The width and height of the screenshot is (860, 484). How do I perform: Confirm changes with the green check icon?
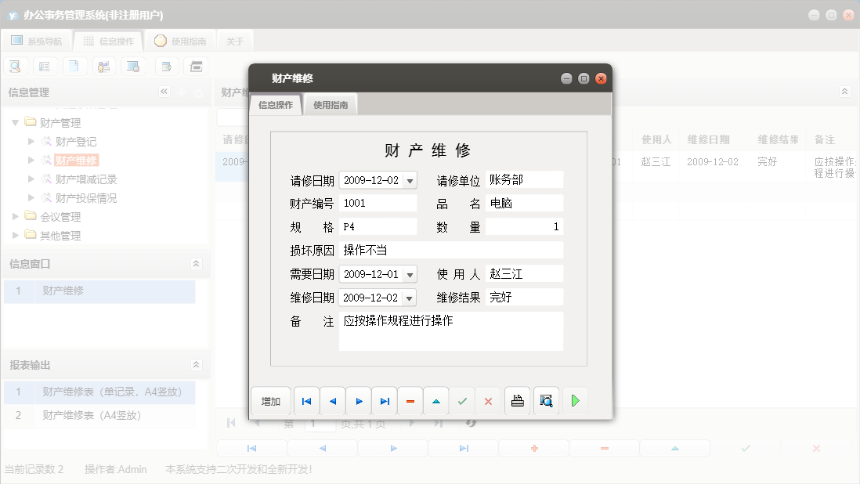pyautogui.click(x=461, y=400)
